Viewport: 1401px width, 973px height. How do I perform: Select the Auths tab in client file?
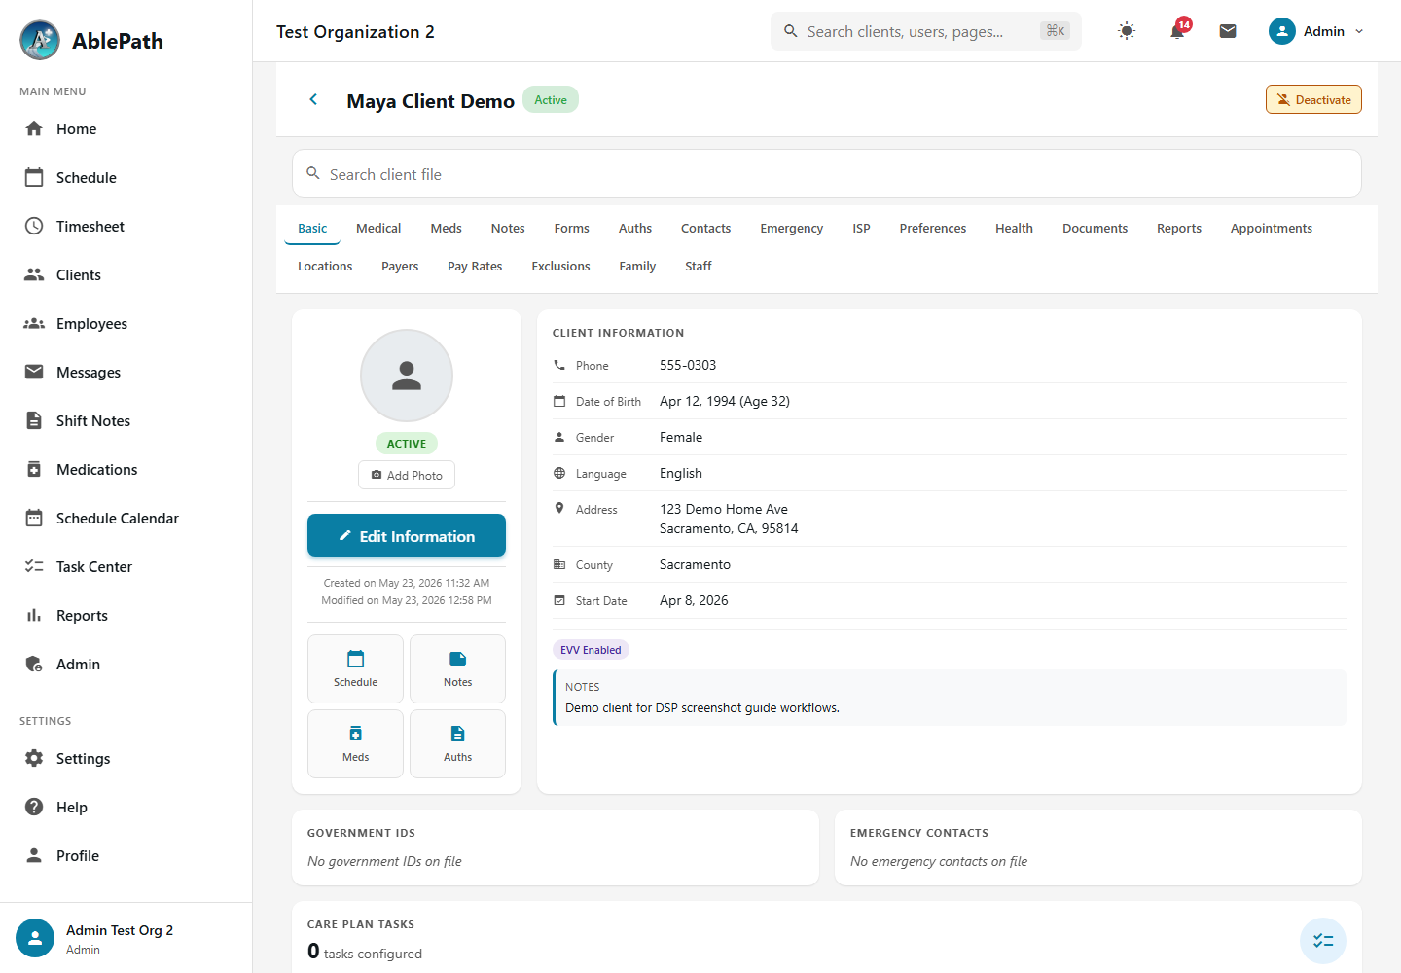click(635, 228)
